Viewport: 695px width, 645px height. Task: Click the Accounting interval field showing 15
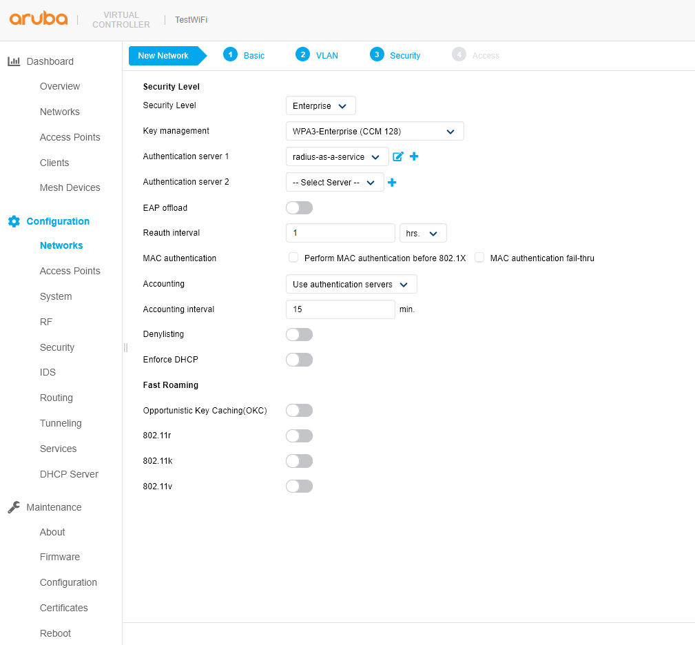tap(340, 309)
